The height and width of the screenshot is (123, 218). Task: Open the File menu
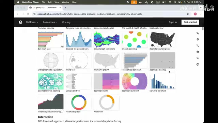(x=44, y=2)
